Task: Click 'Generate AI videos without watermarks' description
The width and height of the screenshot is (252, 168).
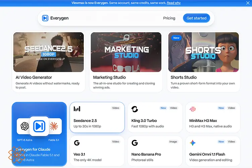Action: tap(47, 86)
